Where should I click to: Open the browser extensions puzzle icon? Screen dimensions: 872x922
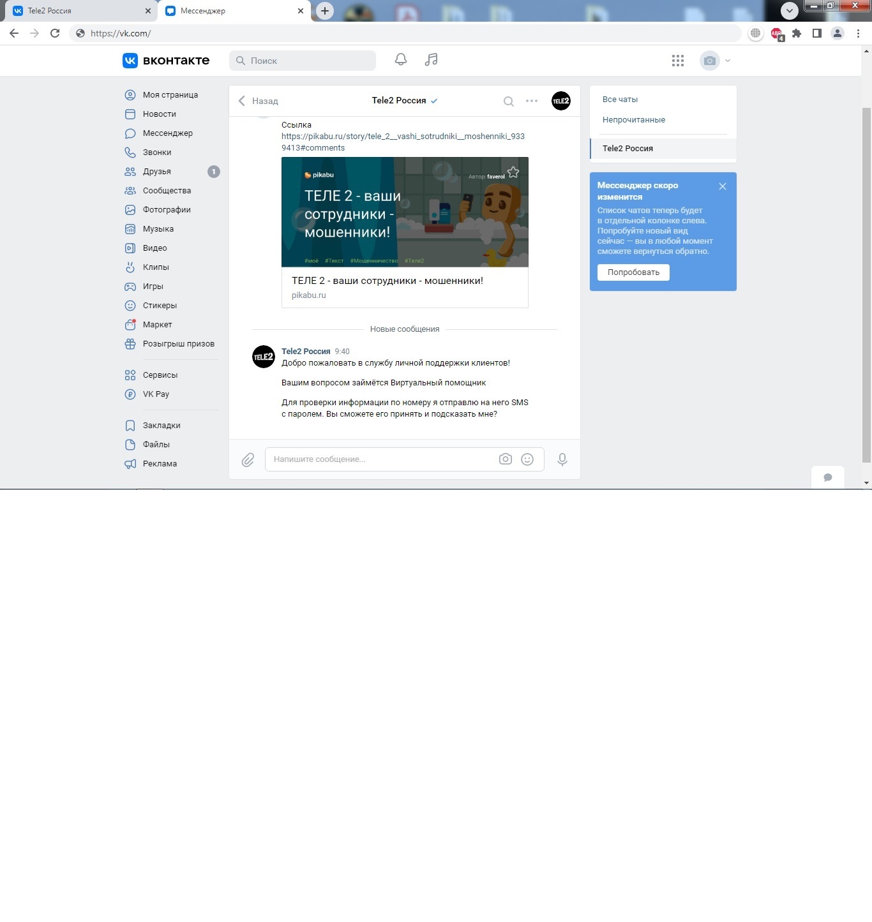pos(797,33)
